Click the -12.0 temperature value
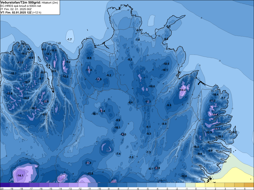This screenshot has width=254, height=190. tap(123, 134)
